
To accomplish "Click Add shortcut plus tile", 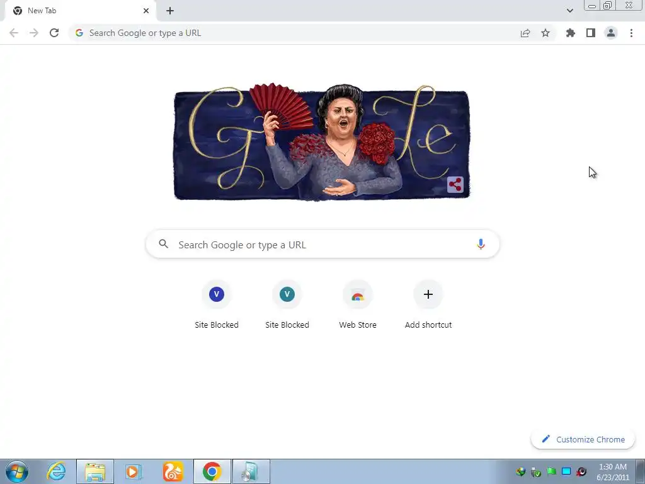I will pos(428,304).
